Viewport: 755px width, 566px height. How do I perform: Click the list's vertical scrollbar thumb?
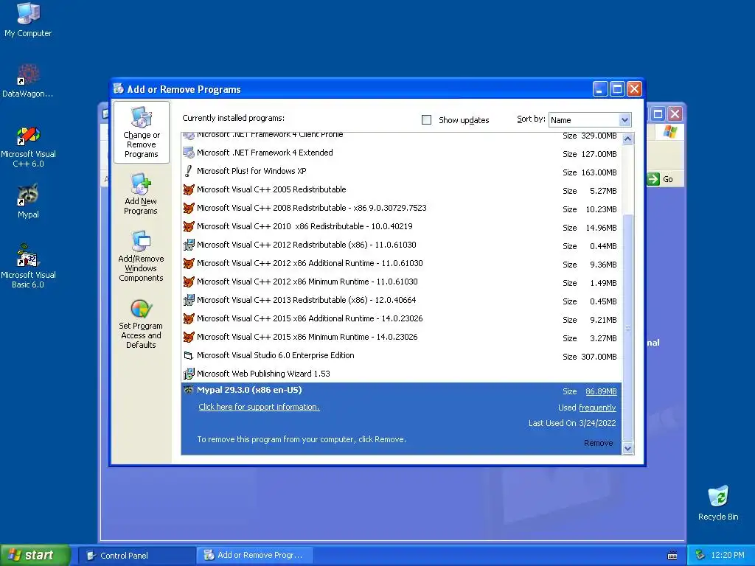click(x=627, y=328)
